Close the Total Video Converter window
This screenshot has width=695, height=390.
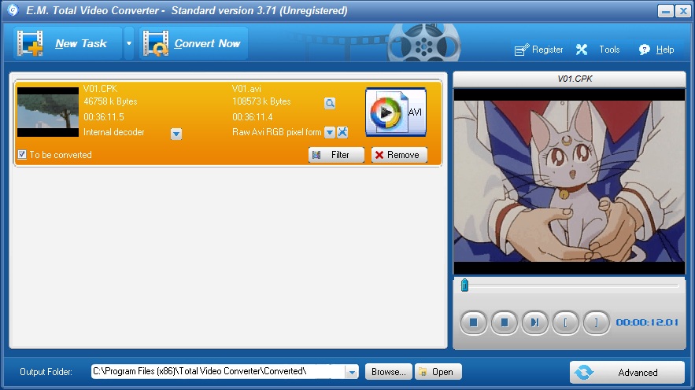(682, 11)
